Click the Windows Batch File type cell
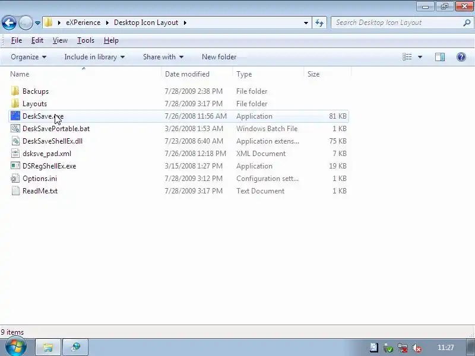This screenshot has height=356, width=475. 267,128
